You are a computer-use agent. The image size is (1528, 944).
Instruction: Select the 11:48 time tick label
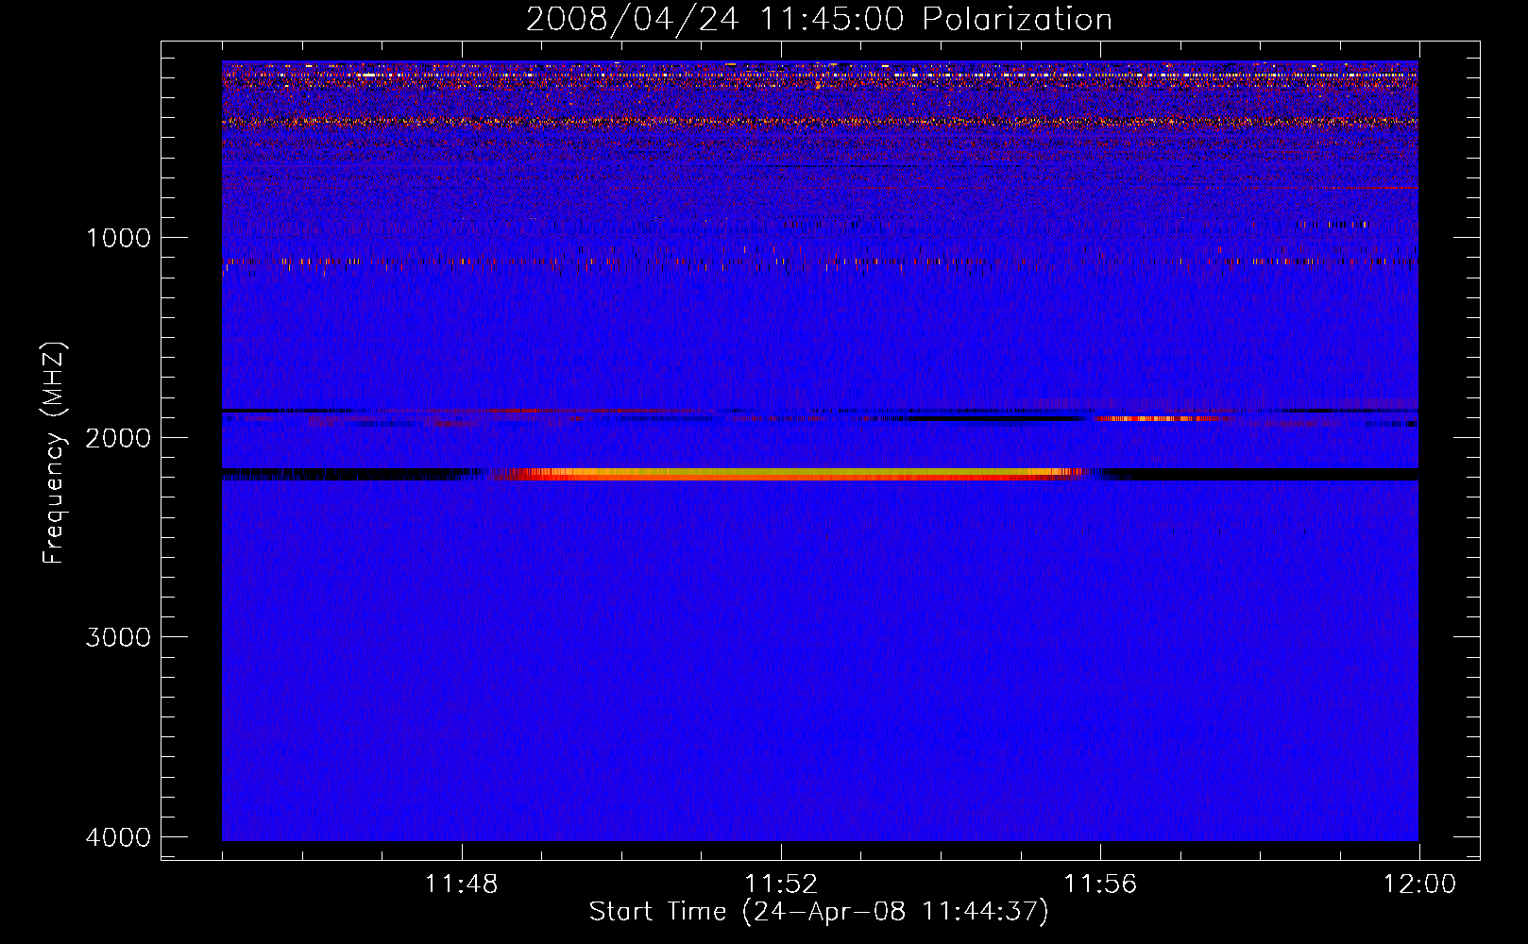tap(462, 885)
